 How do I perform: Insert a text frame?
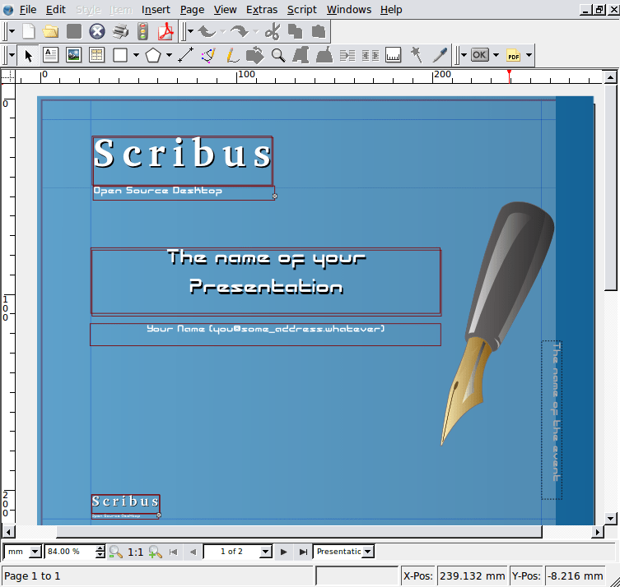tap(50, 55)
